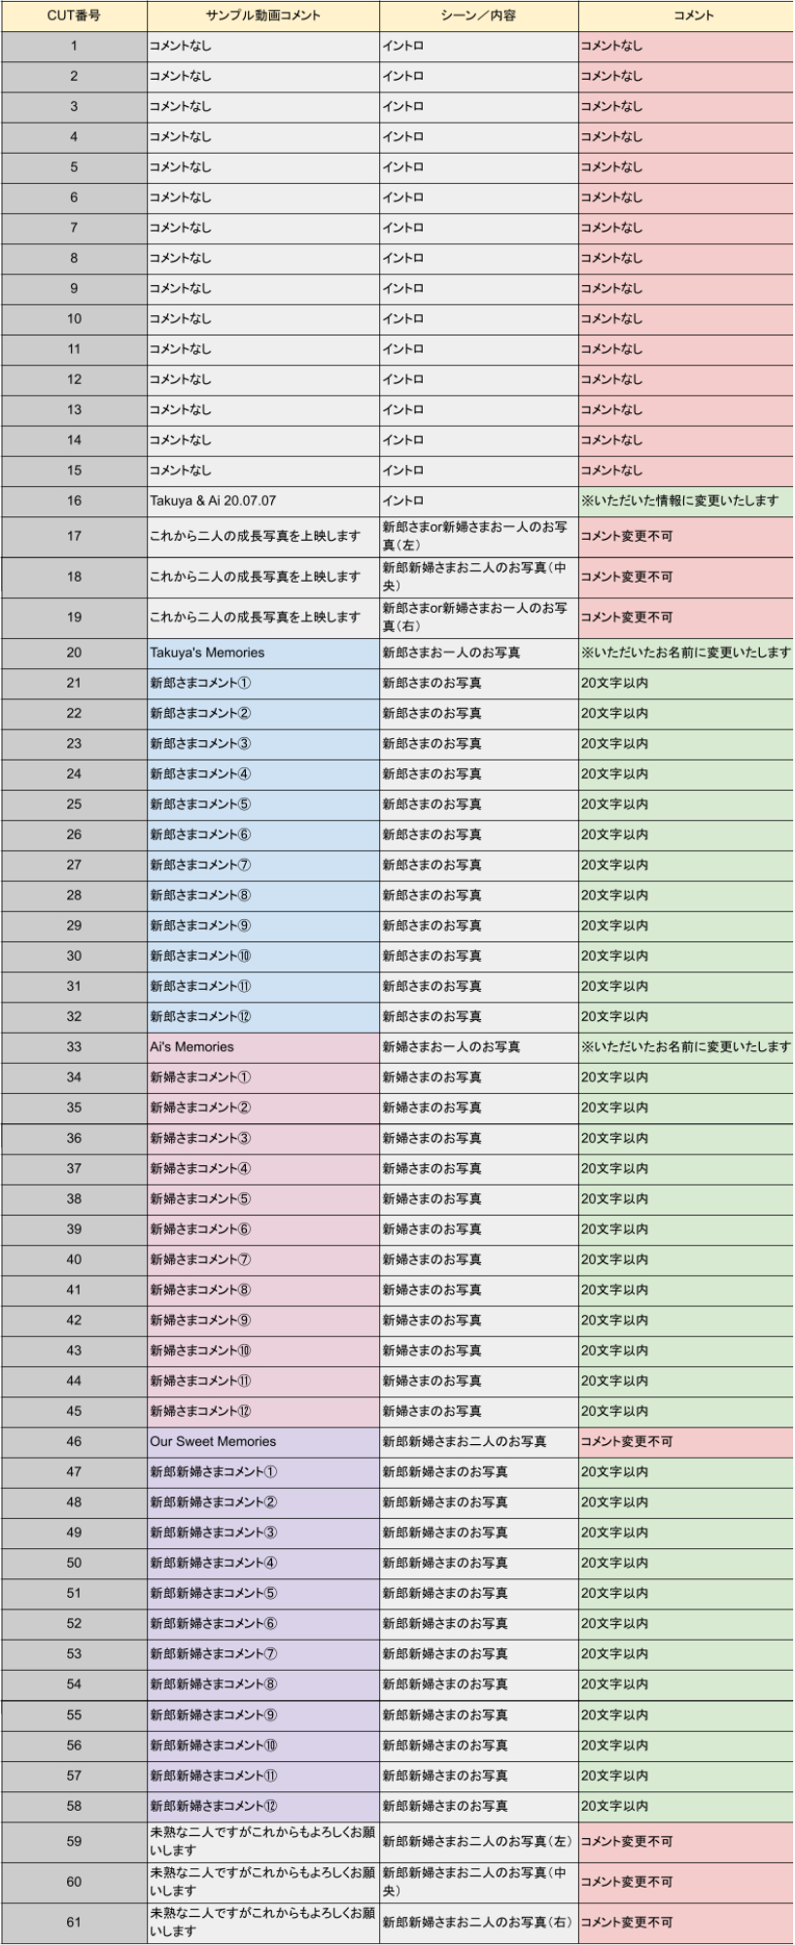
Task: Select the CUT number 46 cell
Action: tap(74, 1441)
